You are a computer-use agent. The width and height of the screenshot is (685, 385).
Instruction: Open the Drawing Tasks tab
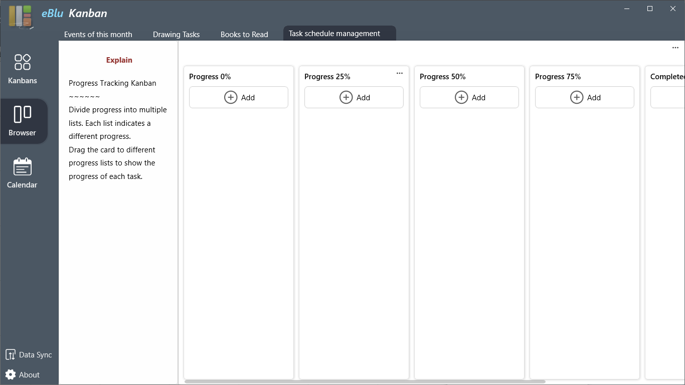click(x=177, y=35)
